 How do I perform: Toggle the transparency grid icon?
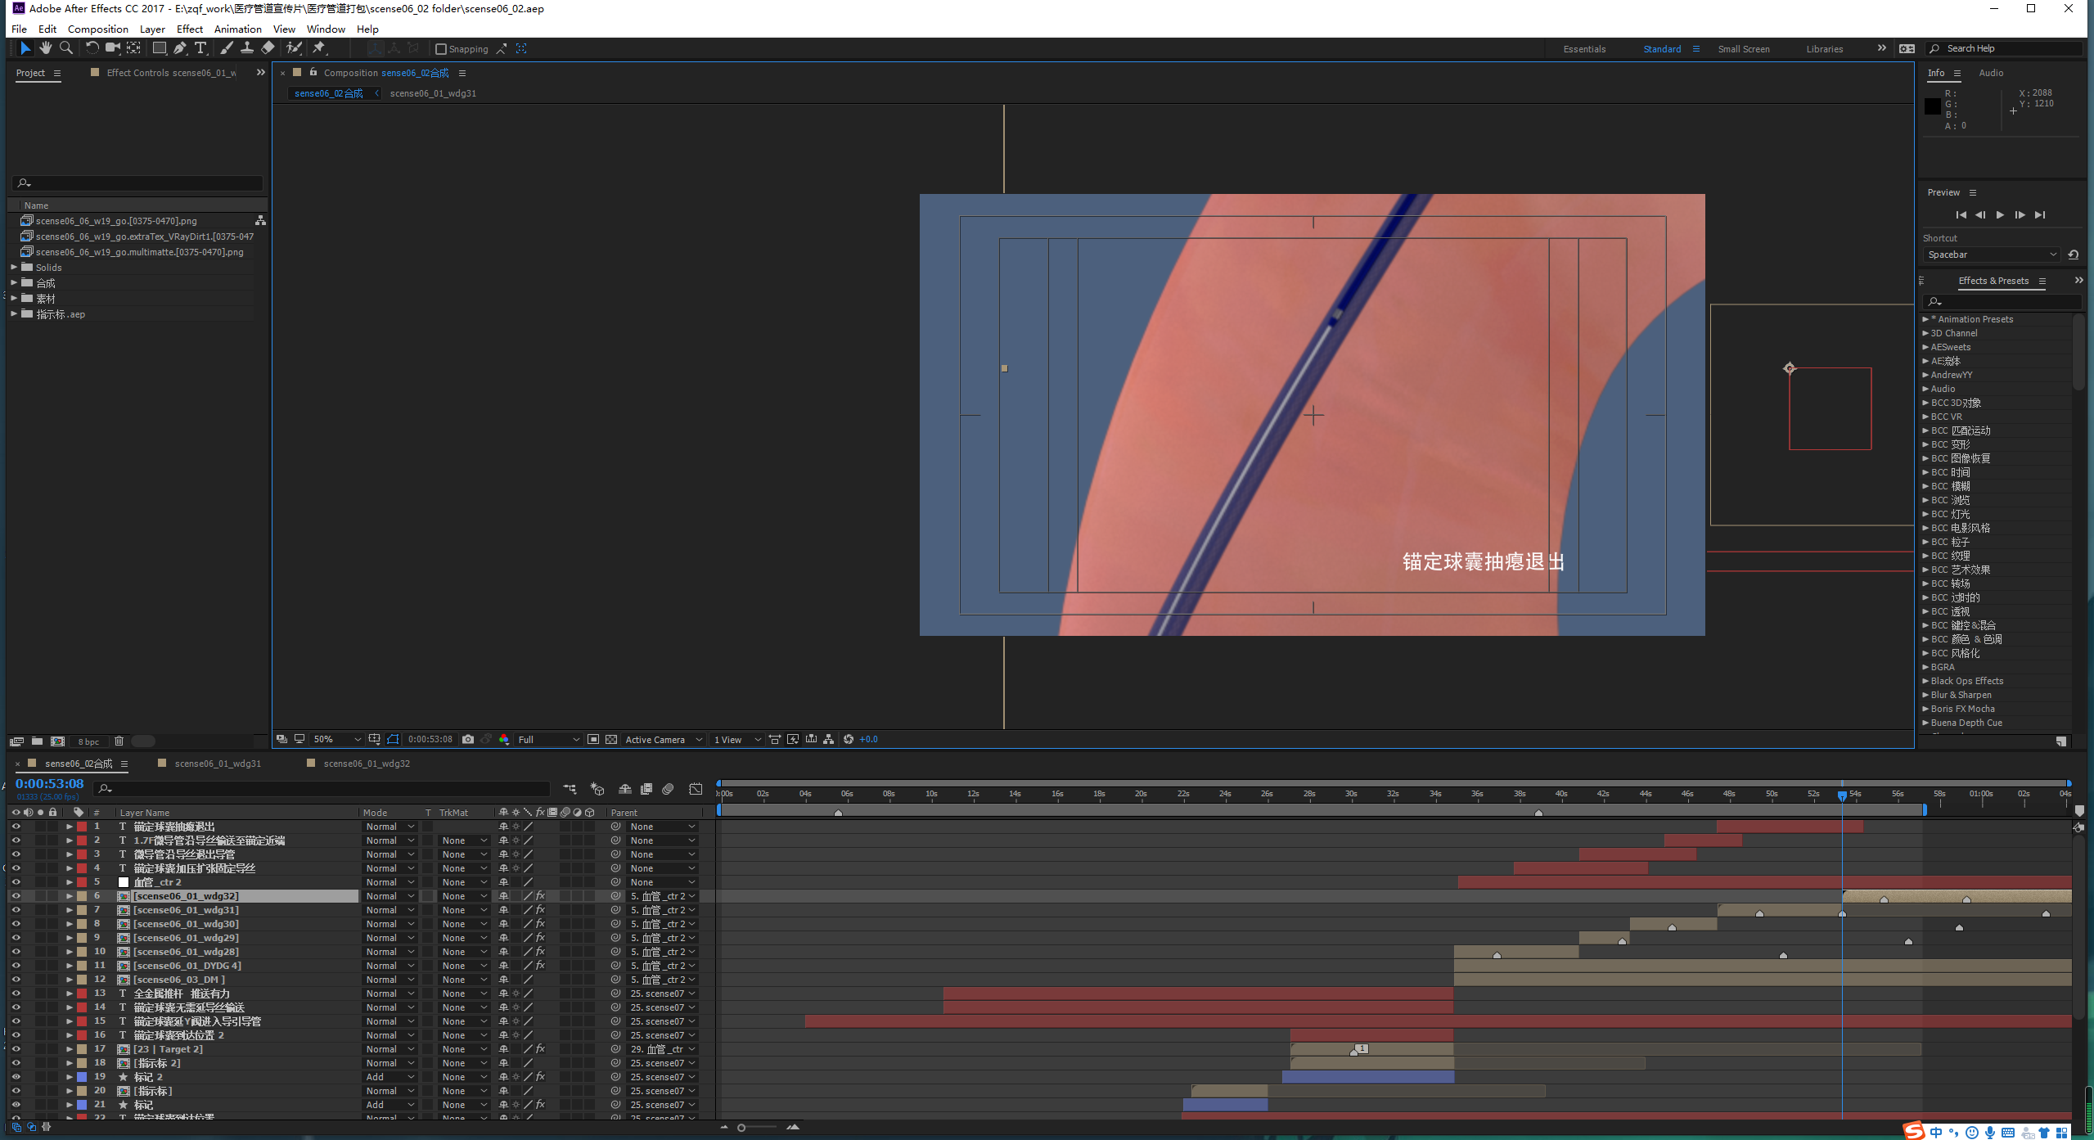point(611,740)
